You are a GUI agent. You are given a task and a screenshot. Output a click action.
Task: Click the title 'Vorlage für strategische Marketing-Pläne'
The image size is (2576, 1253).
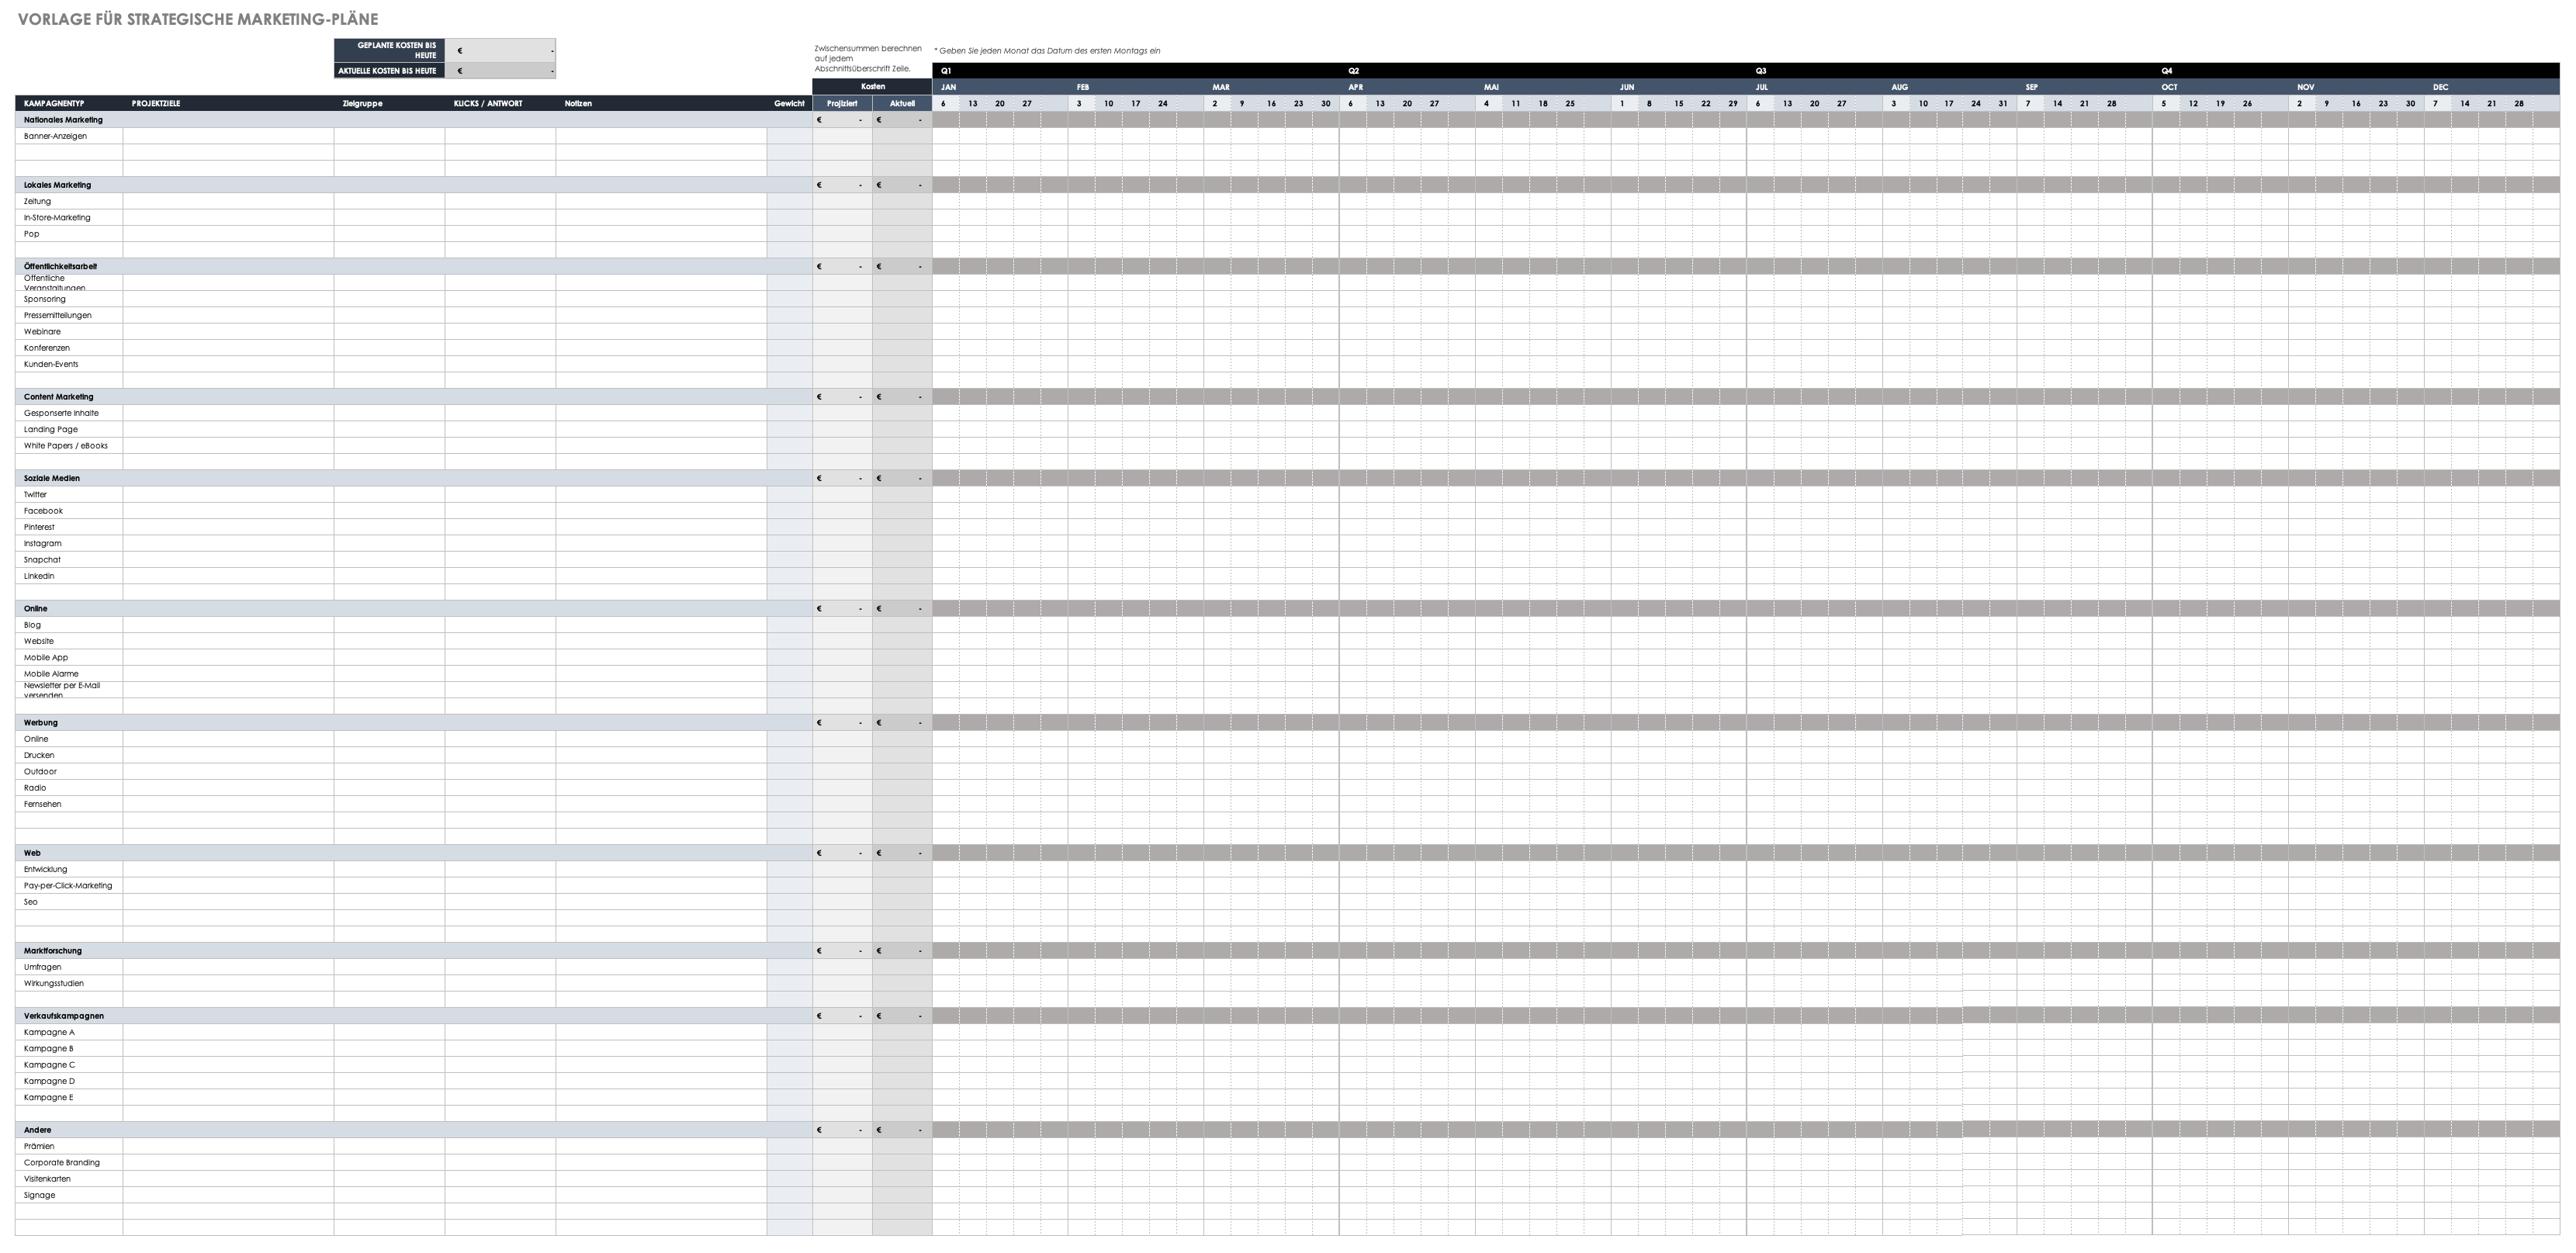(x=198, y=19)
